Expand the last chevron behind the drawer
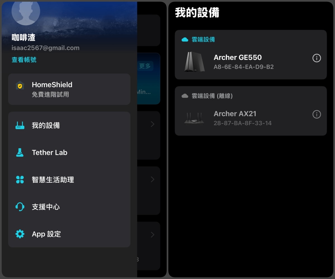The image size is (335, 279). tap(152, 235)
